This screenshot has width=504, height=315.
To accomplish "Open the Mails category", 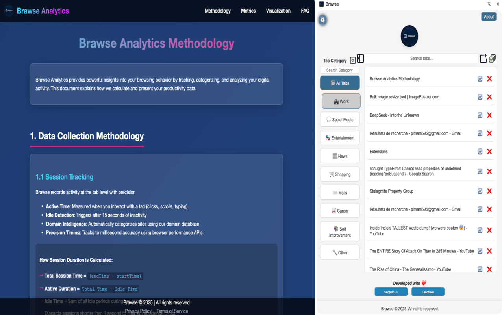I will tap(340, 193).
